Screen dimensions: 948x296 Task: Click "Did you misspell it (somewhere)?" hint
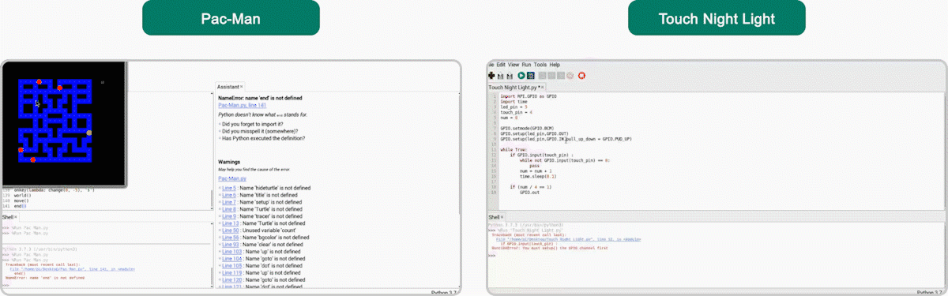[259, 131]
